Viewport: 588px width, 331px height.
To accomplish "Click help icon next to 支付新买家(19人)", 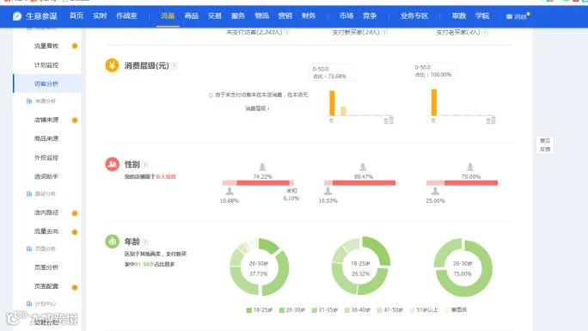I will 384,33.
